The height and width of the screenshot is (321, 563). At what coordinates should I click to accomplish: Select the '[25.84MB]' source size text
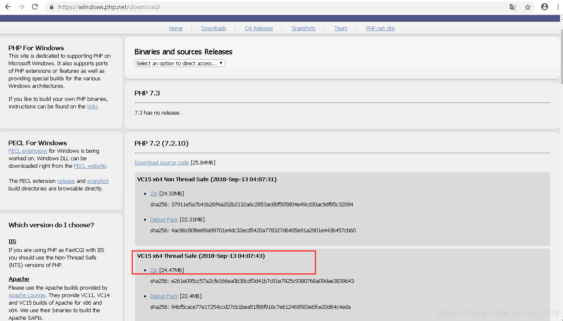(x=203, y=163)
